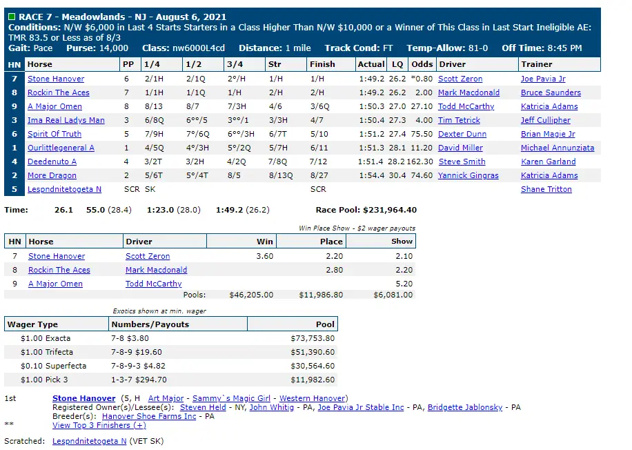Image resolution: width=632 pixels, height=450 pixels.
Task: Open Stone Hanover in the race results table
Action: point(56,79)
